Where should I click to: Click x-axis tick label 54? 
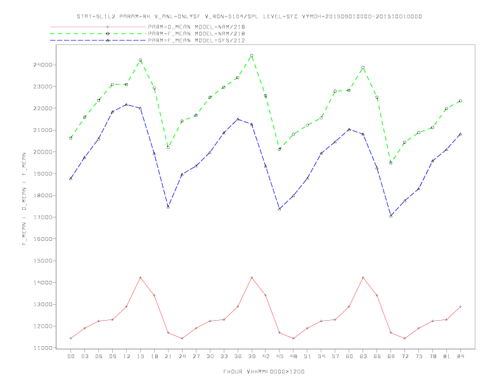321,356
